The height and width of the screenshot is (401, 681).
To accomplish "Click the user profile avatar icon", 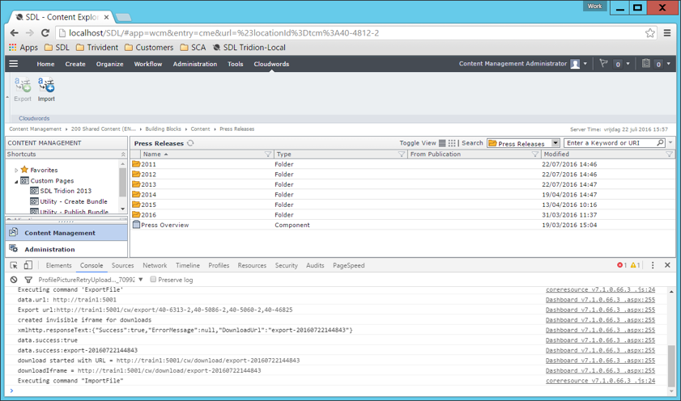I will (x=576, y=64).
